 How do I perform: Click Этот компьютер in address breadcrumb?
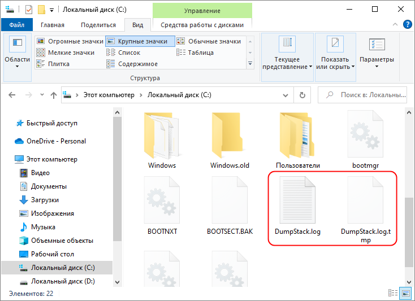tap(109, 95)
